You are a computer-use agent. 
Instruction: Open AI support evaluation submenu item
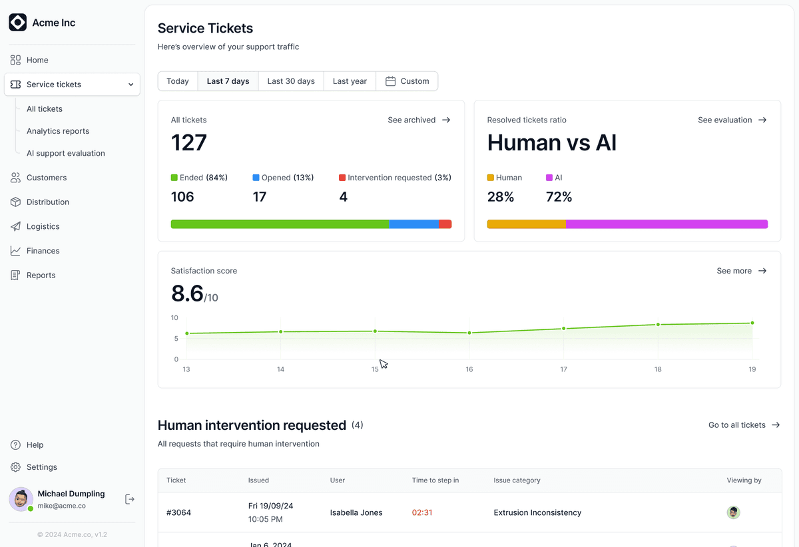coord(66,153)
